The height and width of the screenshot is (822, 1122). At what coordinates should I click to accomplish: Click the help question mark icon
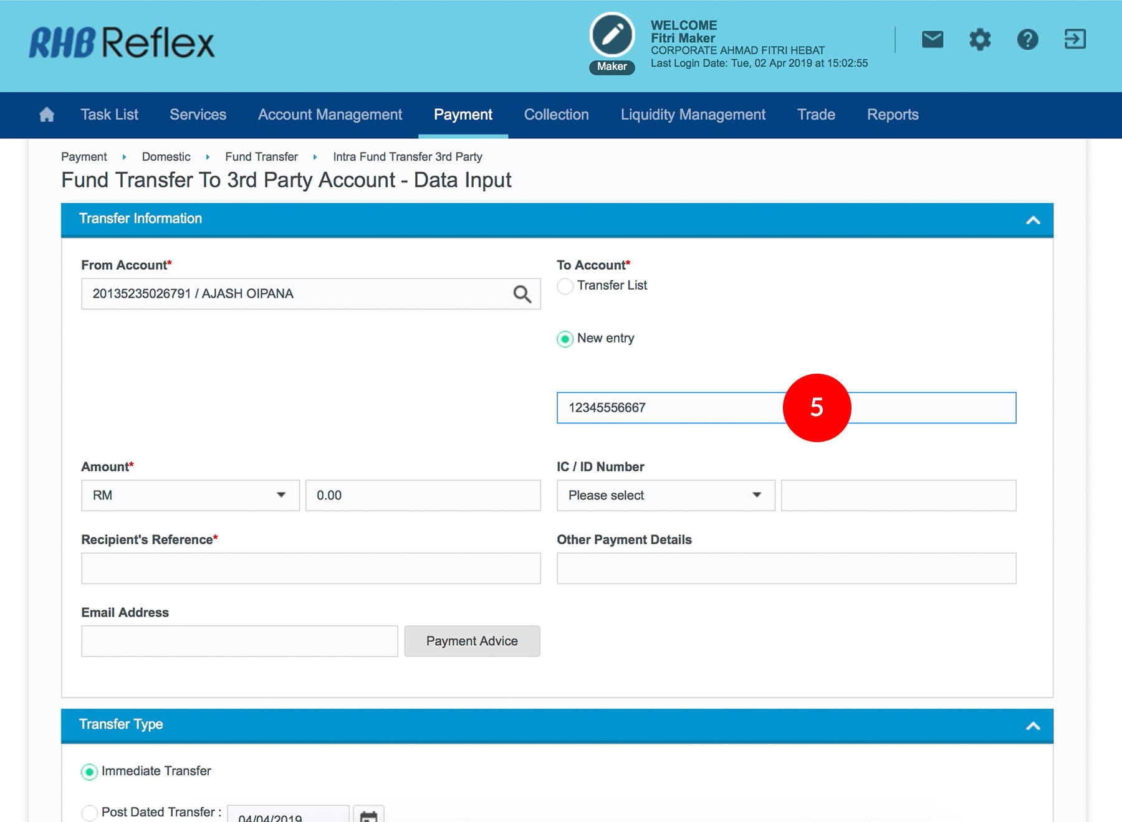pyautogui.click(x=1027, y=40)
